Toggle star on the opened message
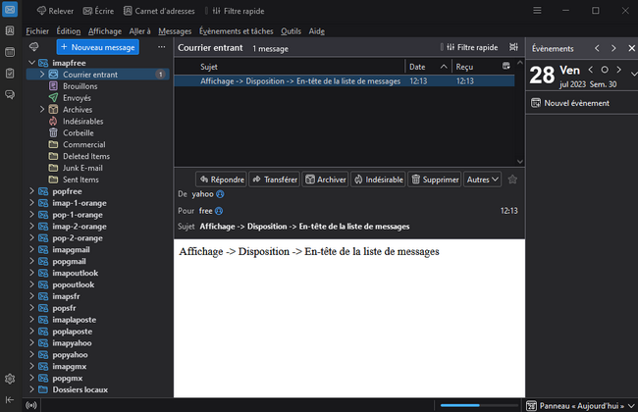638x412 pixels. [x=512, y=180]
